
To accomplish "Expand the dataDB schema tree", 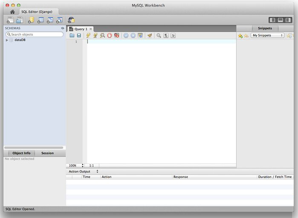I will coord(7,40).
